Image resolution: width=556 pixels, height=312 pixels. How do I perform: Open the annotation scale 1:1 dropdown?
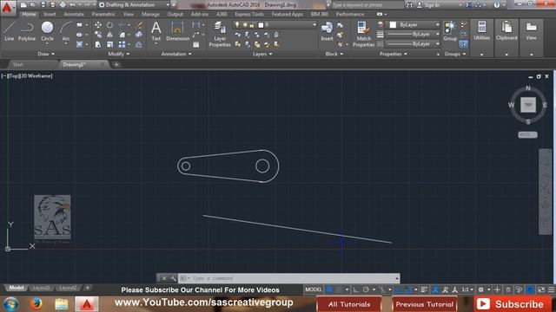point(467,289)
